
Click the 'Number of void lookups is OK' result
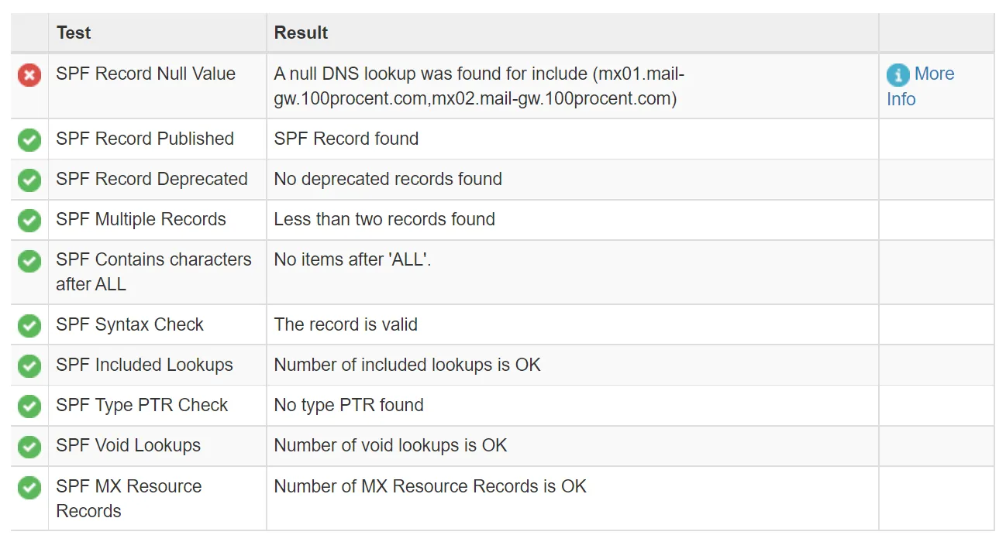[390, 445]
